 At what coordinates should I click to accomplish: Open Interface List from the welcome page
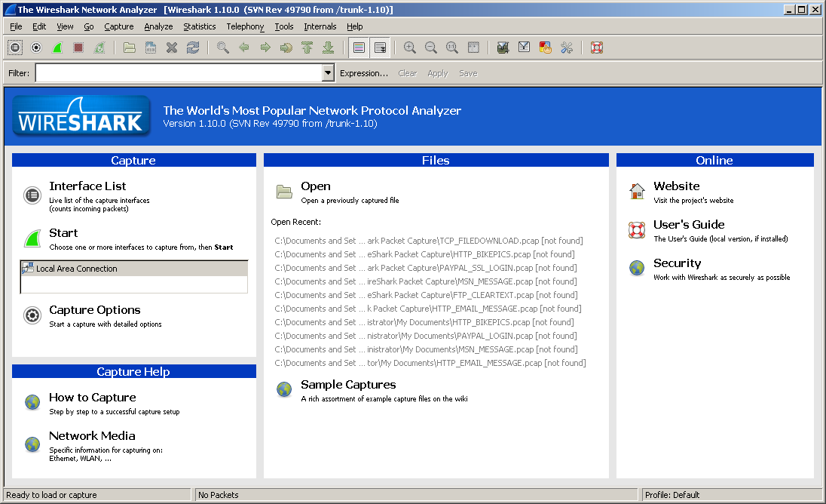[x=87, y=186]
